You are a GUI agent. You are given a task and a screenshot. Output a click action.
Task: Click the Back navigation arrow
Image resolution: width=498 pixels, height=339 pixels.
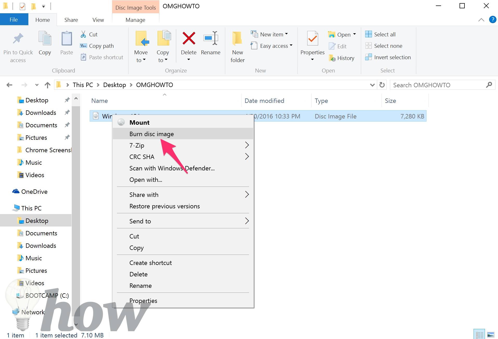coord(9,85)
